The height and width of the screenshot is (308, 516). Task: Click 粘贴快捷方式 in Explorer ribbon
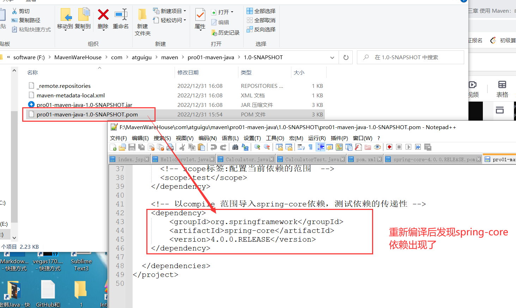click(x=31, y=29)
